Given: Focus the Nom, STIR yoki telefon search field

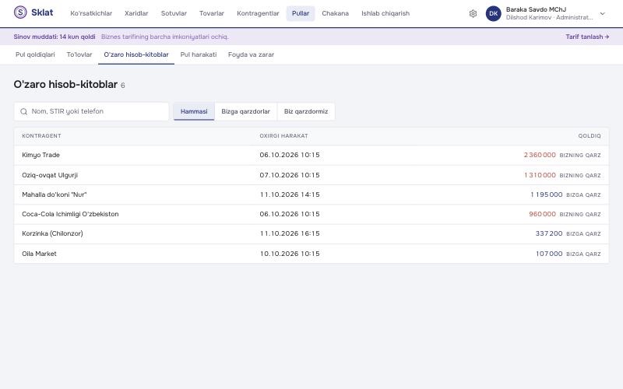Looking at the screenshot, I should [x=91, y=111].
